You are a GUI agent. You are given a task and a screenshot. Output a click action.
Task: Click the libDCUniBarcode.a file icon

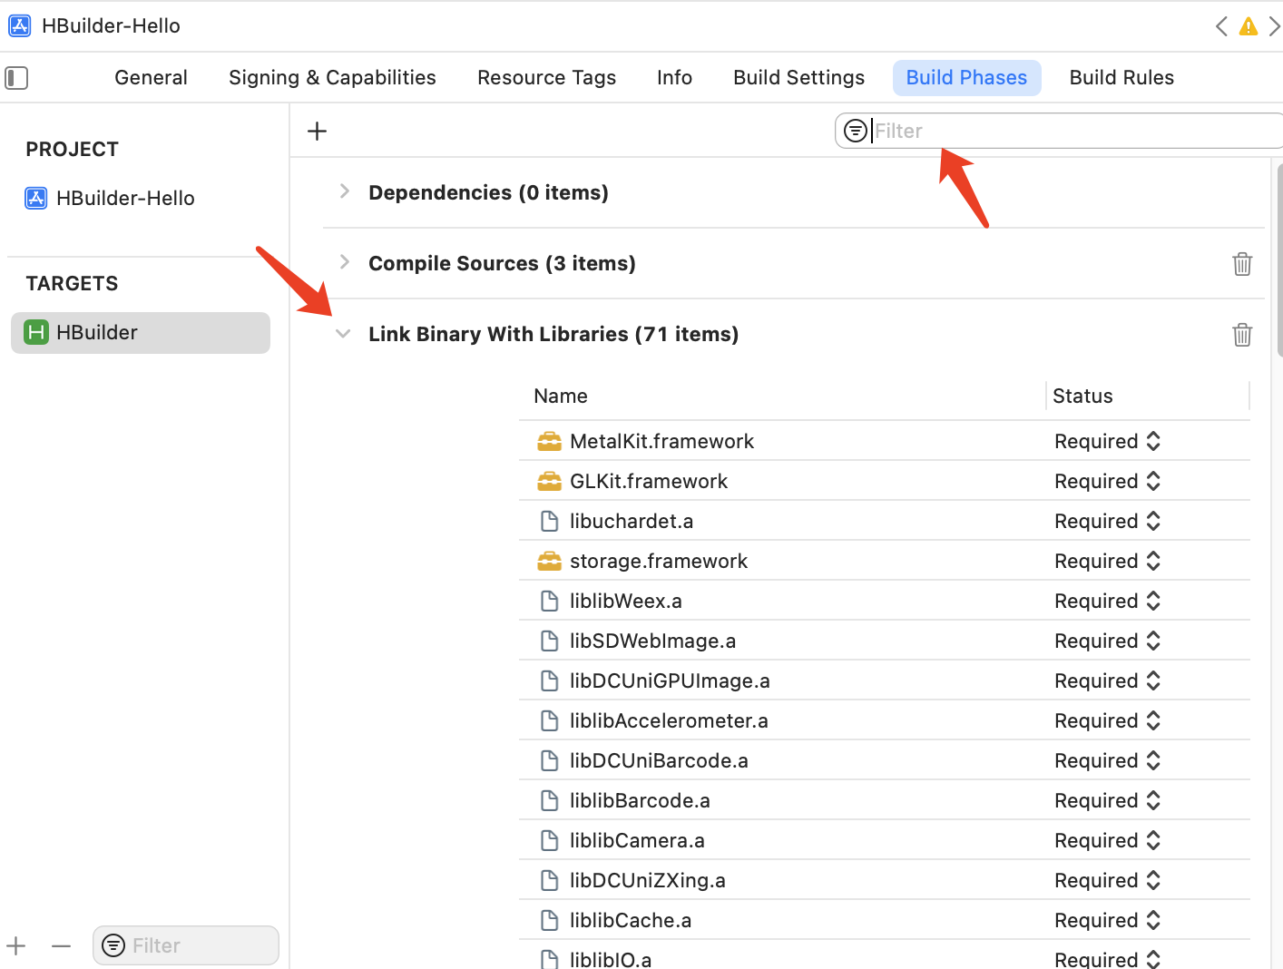(x=549, y=761)
